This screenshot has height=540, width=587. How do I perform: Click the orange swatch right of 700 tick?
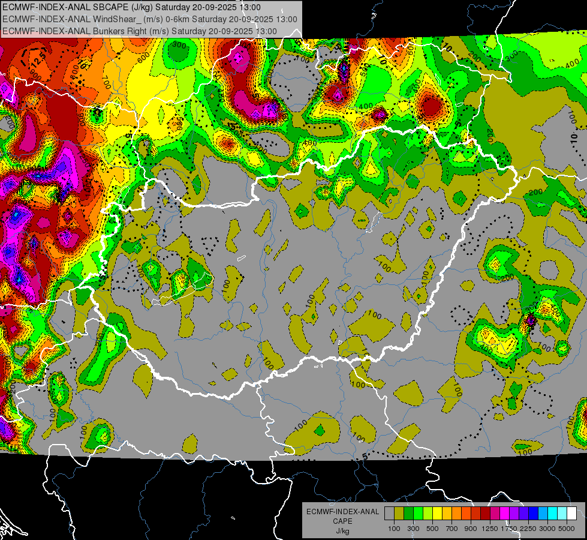coord(456,513)
